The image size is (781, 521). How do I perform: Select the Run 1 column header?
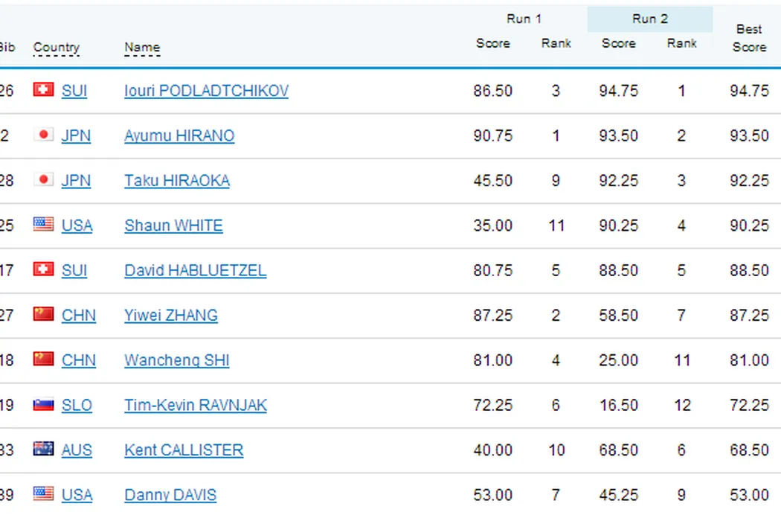click(x=524, y=19)
